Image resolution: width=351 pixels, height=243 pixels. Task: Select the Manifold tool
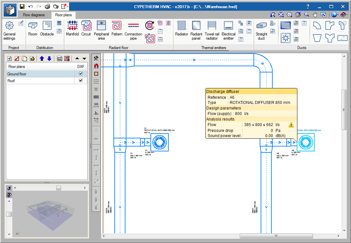(72, 29)
